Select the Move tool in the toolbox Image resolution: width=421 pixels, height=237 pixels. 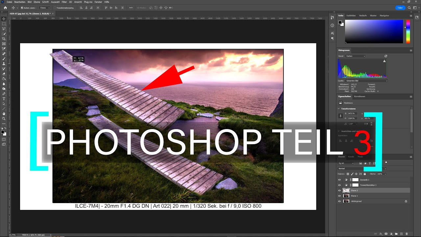[4, 19]
